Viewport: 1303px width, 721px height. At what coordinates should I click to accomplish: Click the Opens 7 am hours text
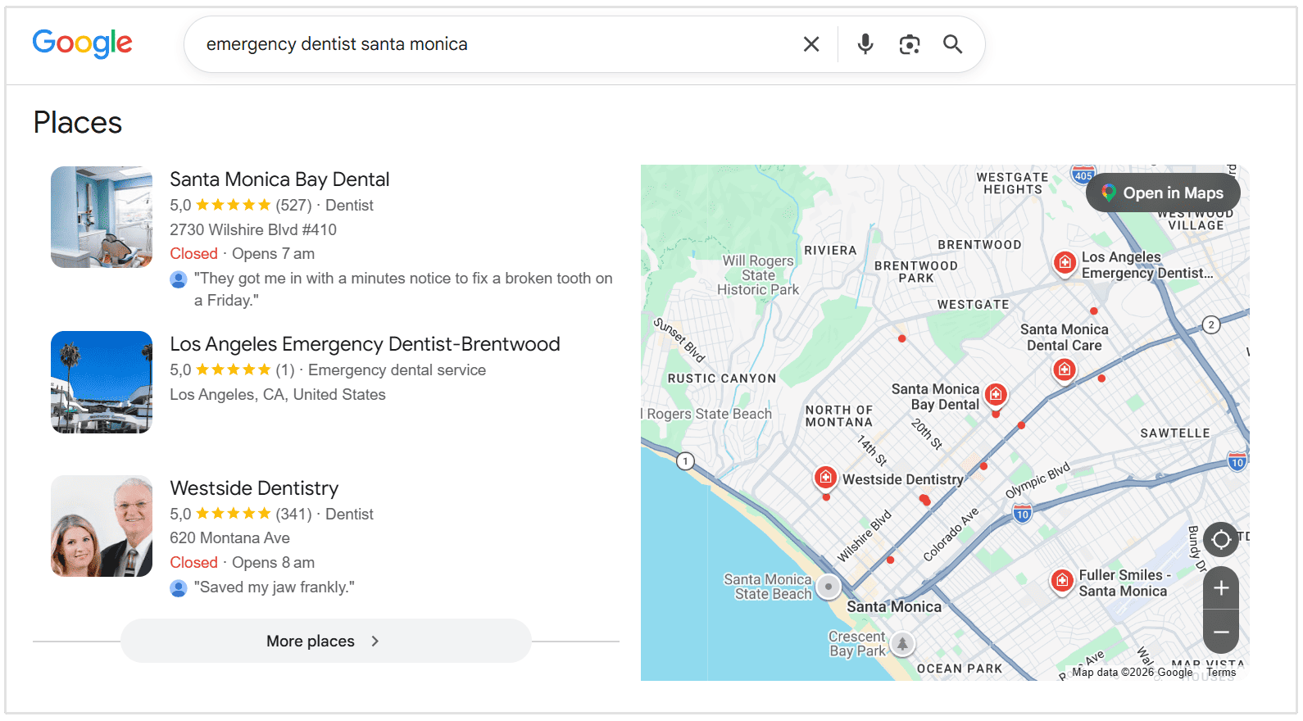[273, 254]
